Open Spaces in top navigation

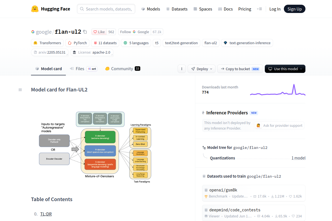203,9
